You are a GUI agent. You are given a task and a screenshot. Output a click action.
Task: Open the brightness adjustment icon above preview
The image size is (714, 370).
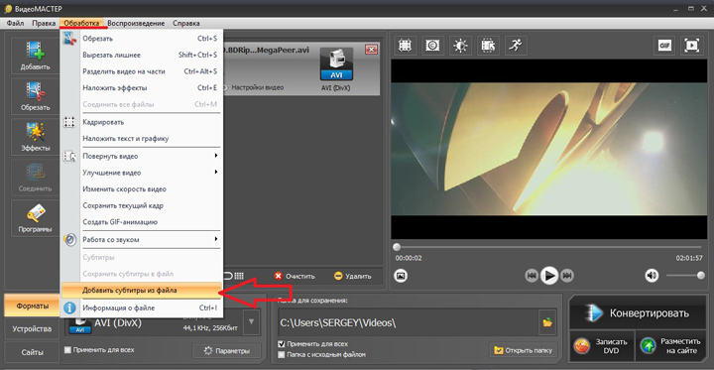tap(460, 45)
